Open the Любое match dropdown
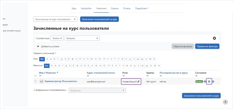The image size is (233, 109). (x=57, y=38)
